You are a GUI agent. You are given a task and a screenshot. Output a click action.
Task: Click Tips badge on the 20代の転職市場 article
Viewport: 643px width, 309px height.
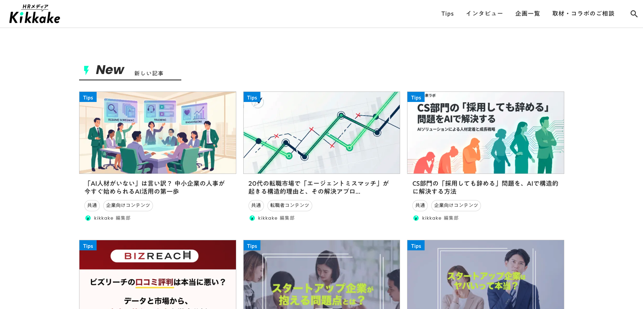(x=252, y=97)
